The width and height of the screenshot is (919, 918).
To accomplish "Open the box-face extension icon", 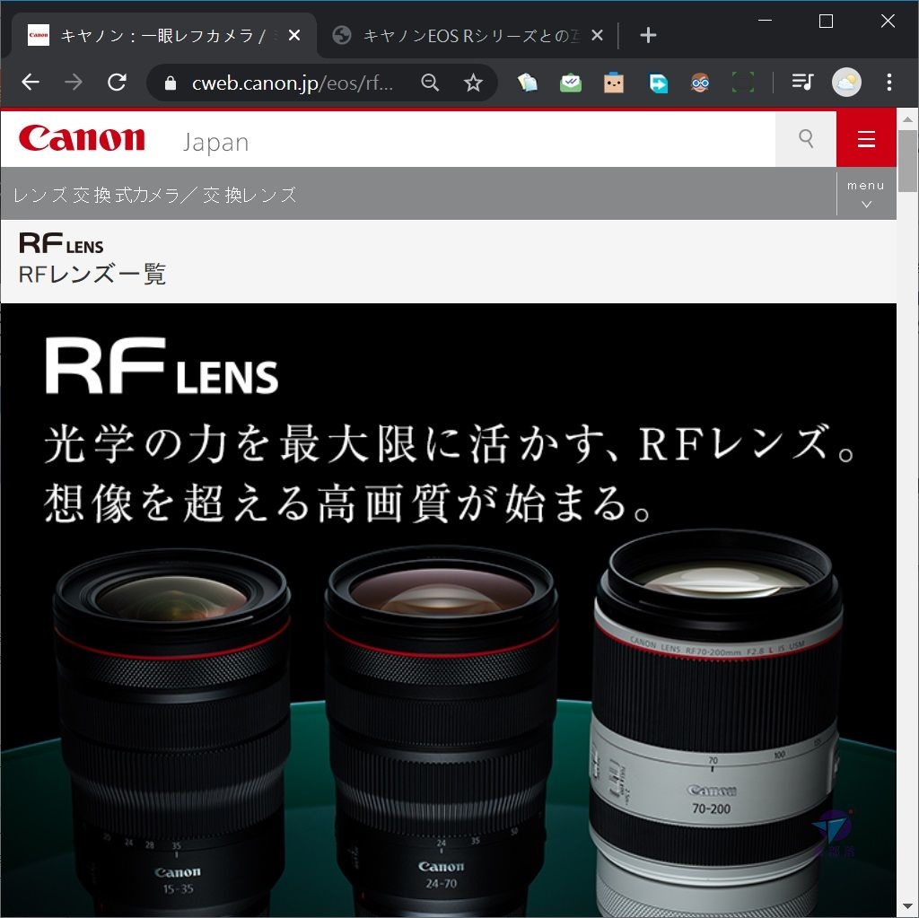I will click(614, 83).
